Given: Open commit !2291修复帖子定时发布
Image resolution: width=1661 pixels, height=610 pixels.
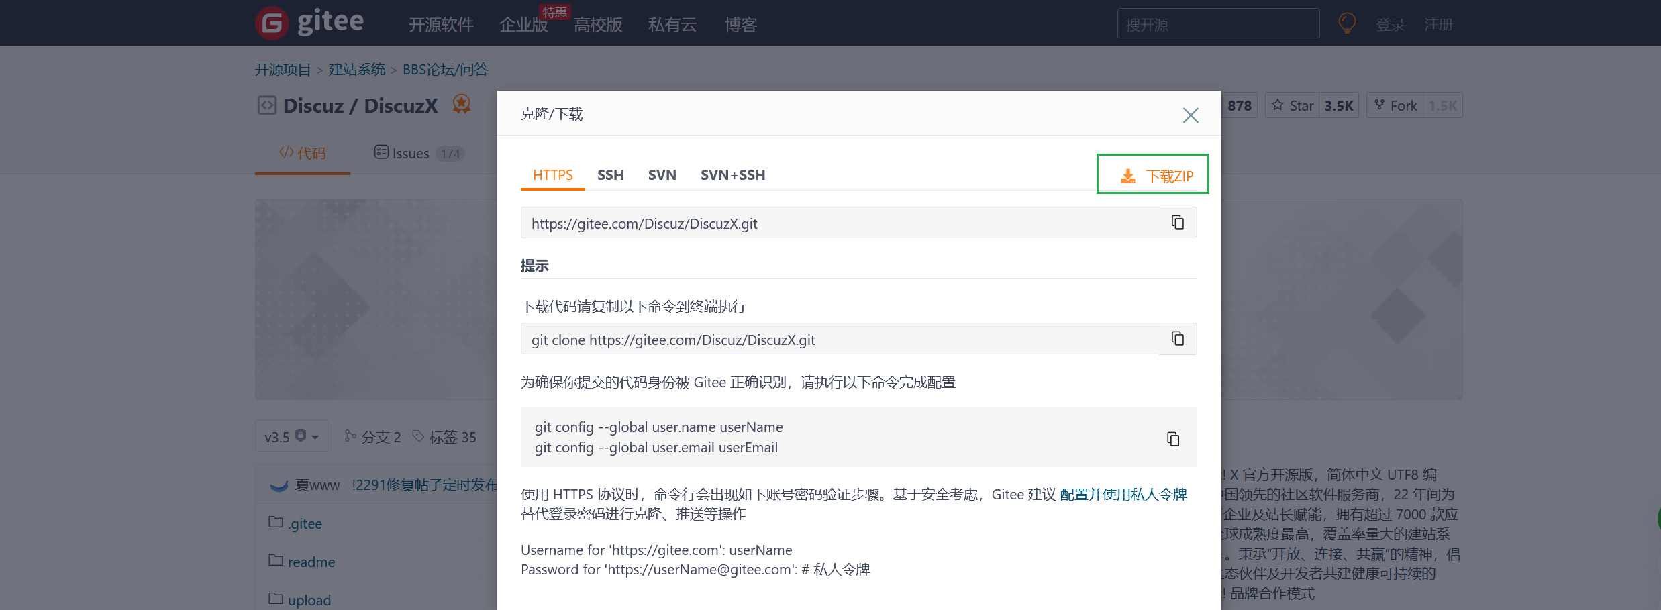Looking at the screenshot, I should pyautogui.click(x=424, y=485).
